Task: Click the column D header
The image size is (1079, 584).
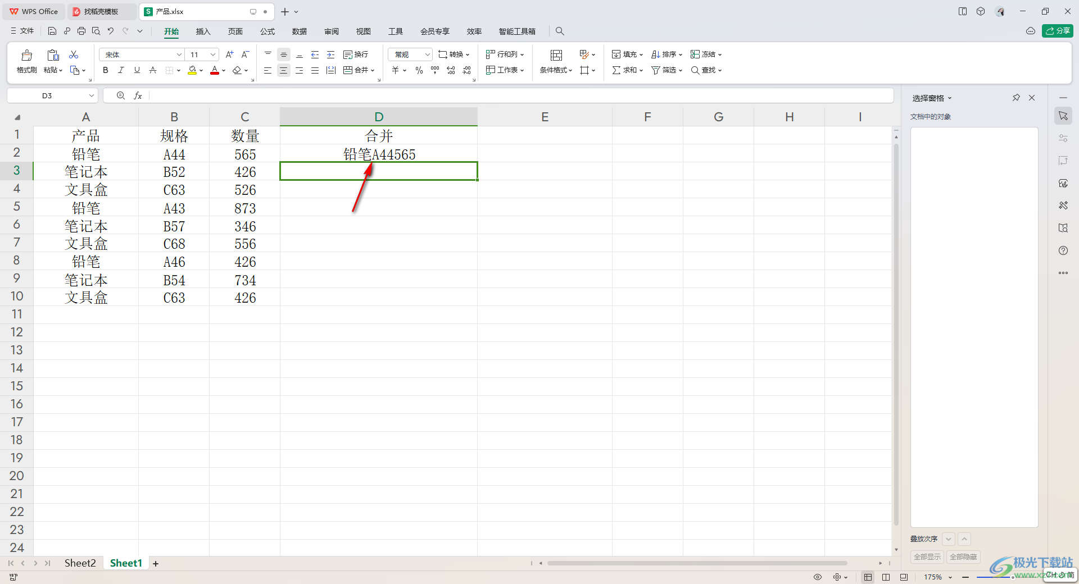Action: 379,117
